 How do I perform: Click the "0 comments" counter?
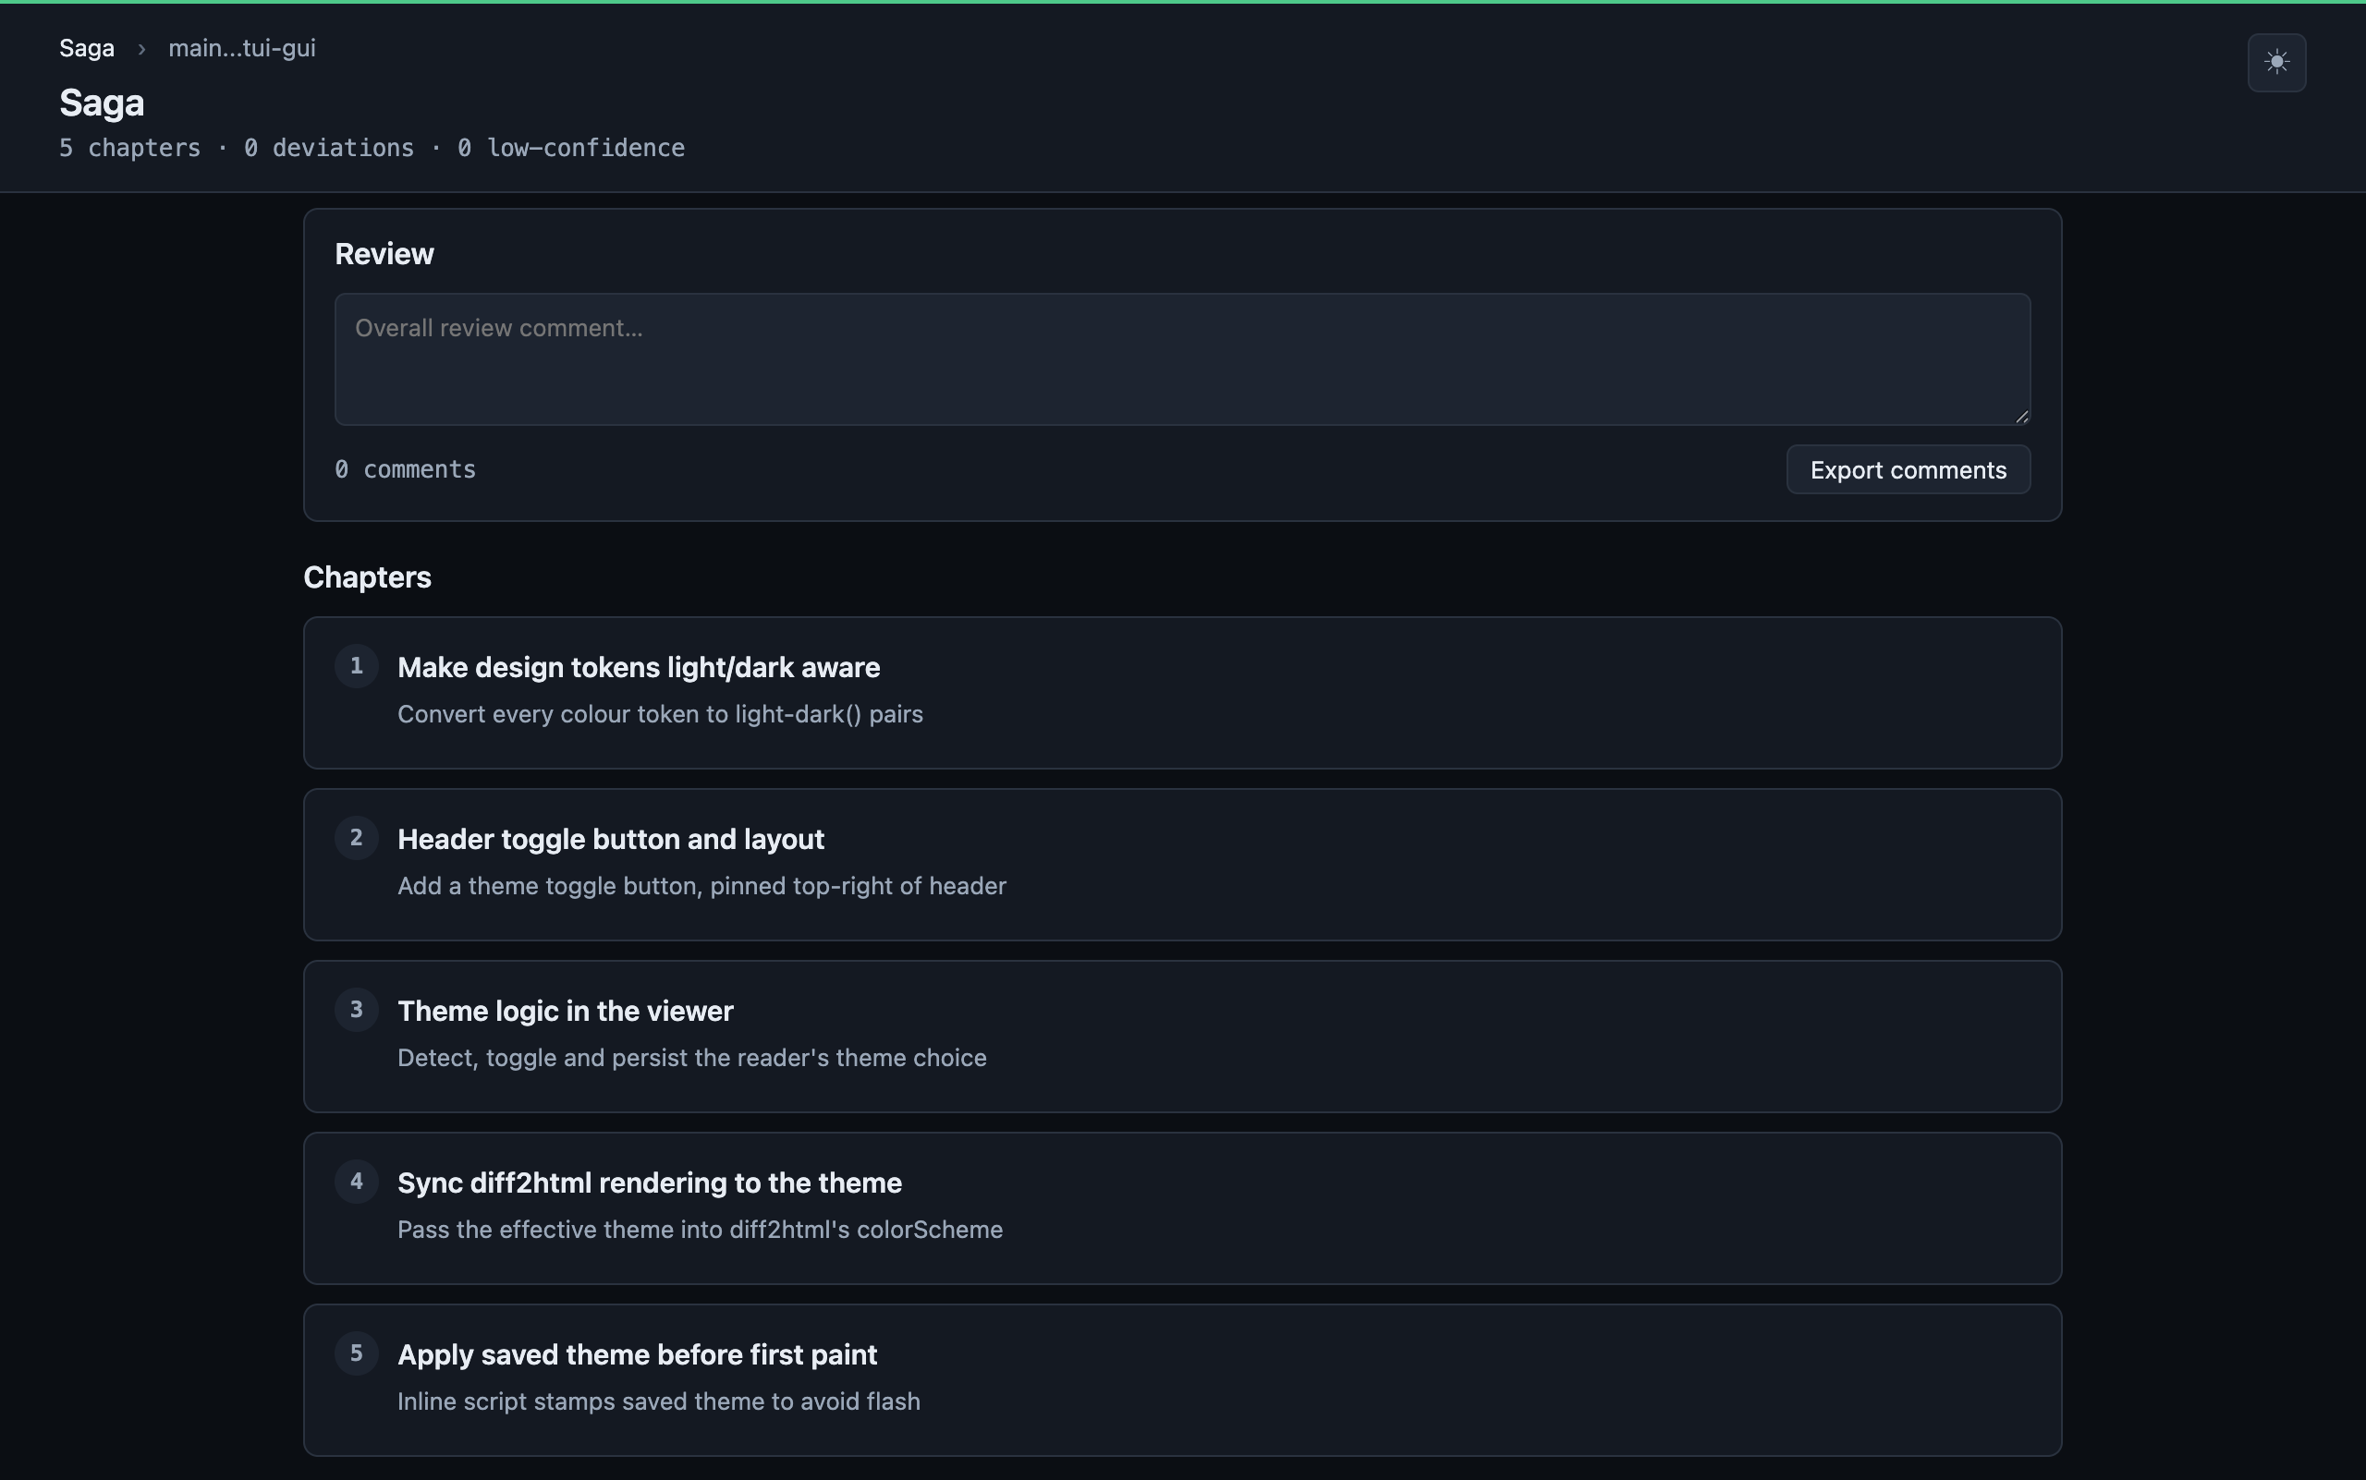406,470
